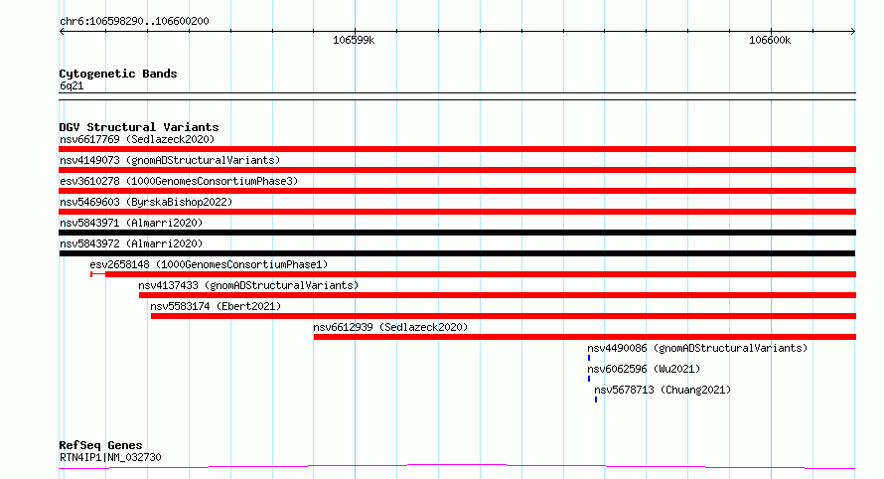Click the ruler's left arrowhead
Screen dimensions: 884x479
(62, 31)
